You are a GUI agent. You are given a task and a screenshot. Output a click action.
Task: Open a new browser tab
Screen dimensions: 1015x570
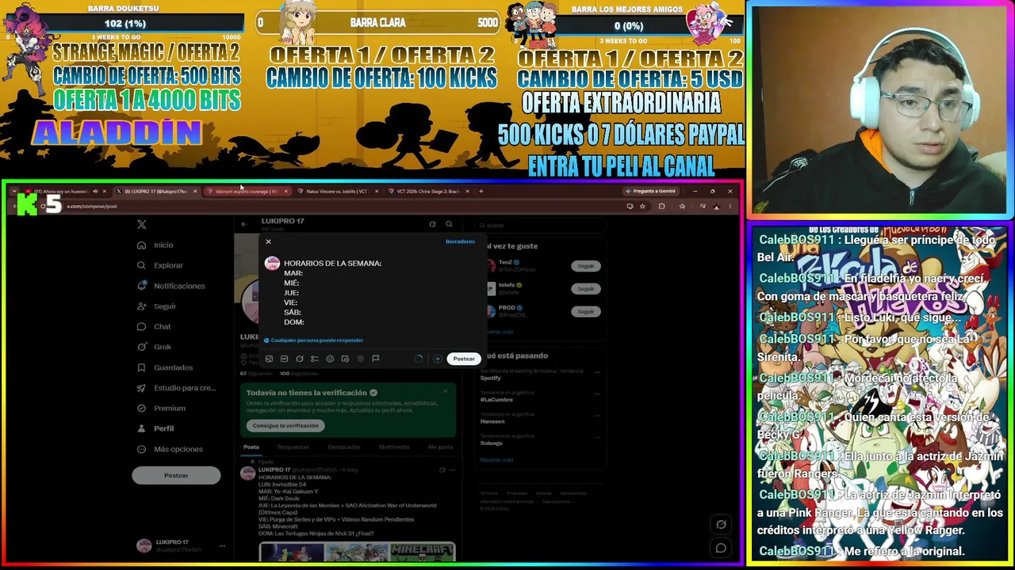pyautogui.click(x=481, y=192)
